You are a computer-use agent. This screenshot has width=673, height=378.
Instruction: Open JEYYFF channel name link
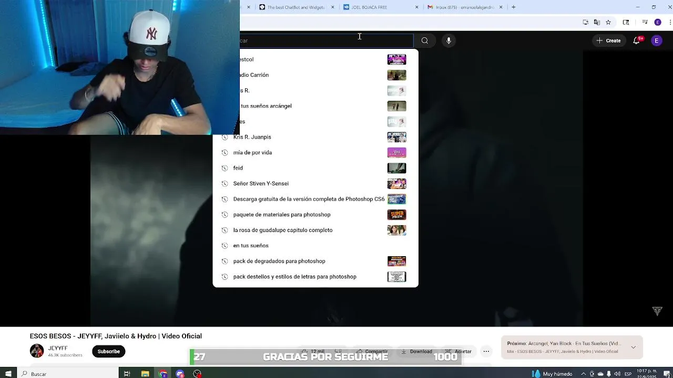click(x=58, y=348)
